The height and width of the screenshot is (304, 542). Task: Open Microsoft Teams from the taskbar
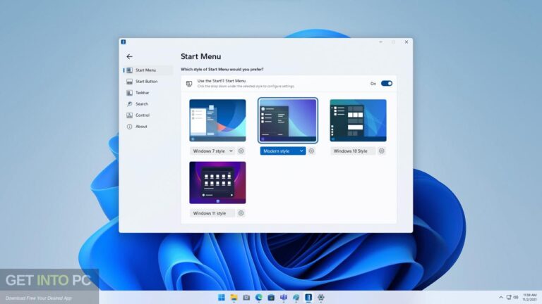[284, 298]
